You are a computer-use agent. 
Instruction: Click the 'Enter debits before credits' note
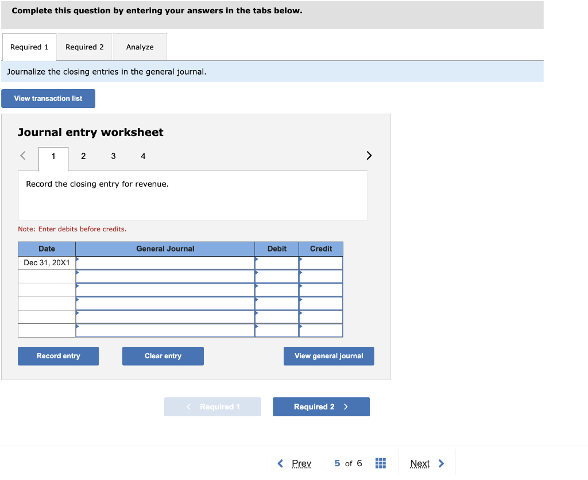(72, 229)
